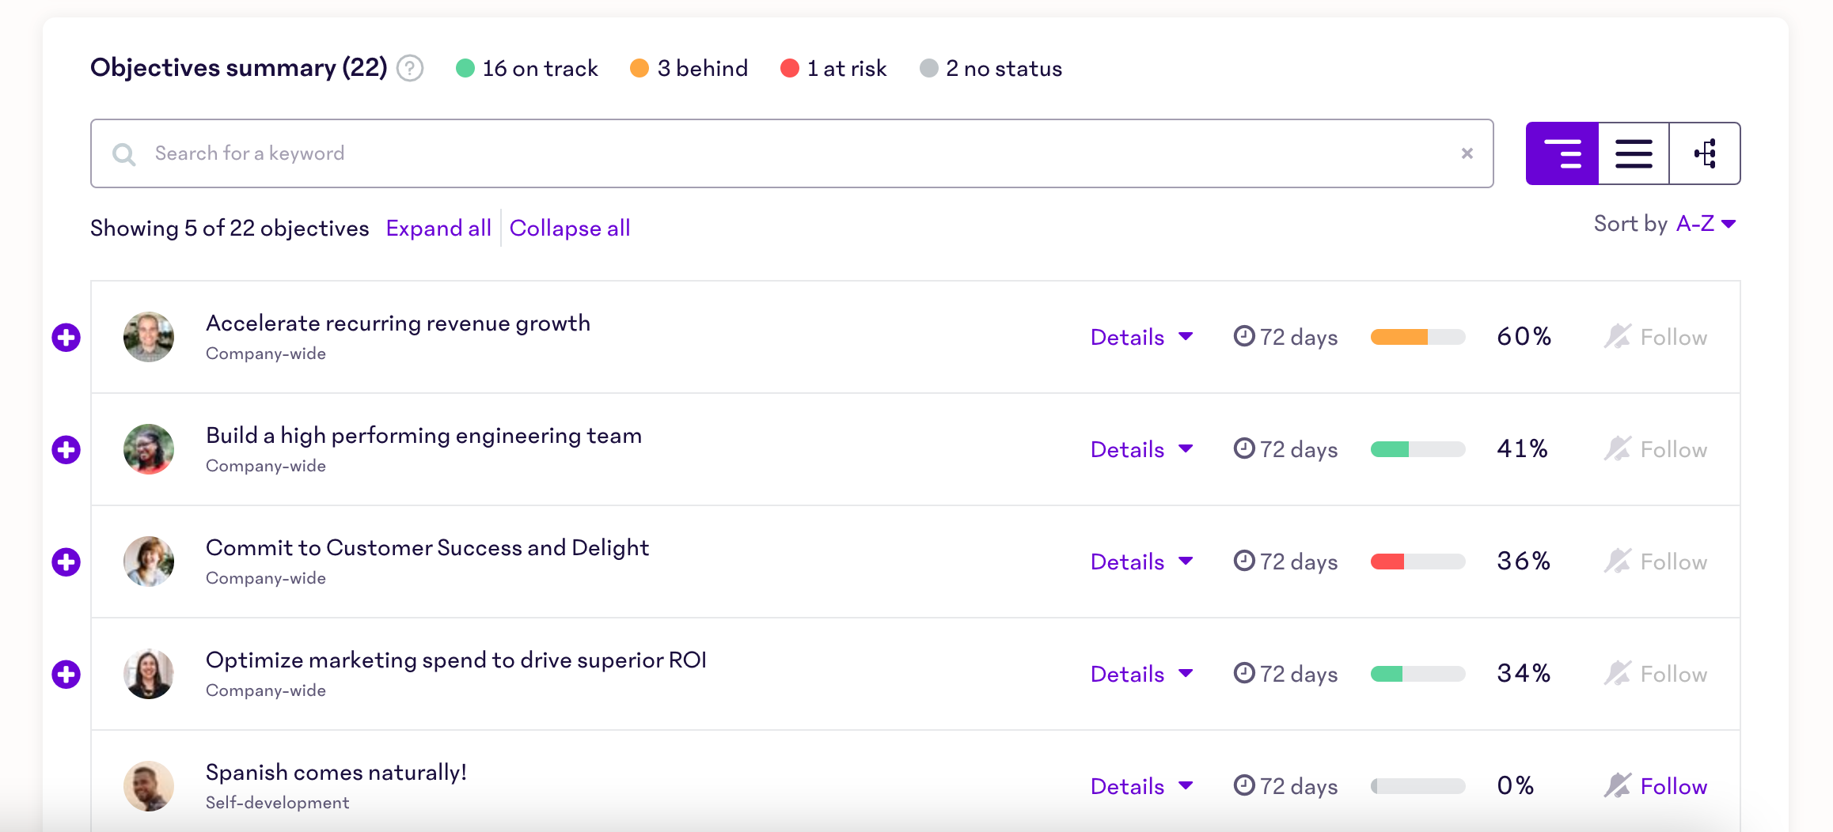This screenshot has height=832, width=1833.
Task: Open the Sort by A-Z dropdown
Action: (x=1705, y=225)
